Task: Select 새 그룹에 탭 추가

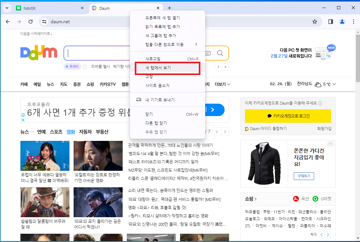Action: 167,36
